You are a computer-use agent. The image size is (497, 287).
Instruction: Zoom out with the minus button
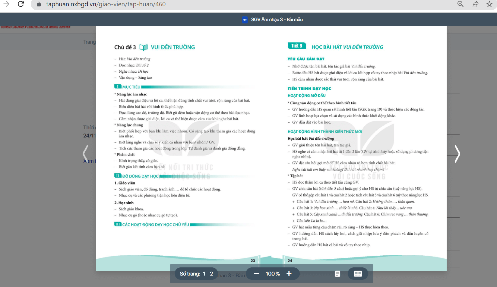point(256,274)
